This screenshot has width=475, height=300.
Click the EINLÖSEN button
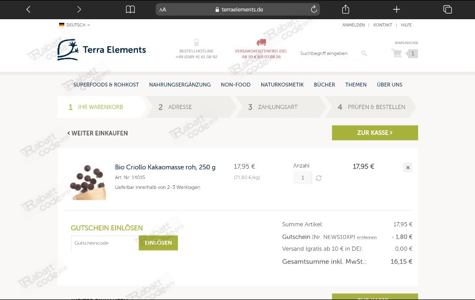[x=158, y=243]
